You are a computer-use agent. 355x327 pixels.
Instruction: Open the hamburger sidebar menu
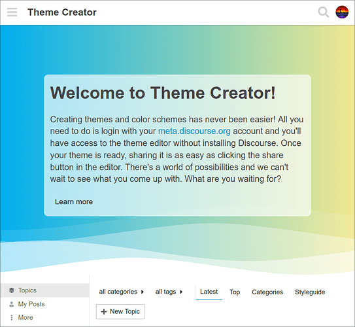[x=12, y=12]
